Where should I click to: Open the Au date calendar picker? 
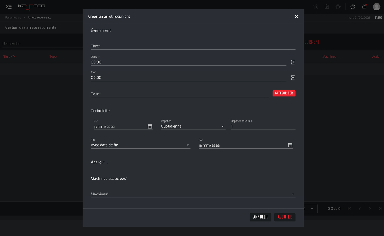coord(290,145)
